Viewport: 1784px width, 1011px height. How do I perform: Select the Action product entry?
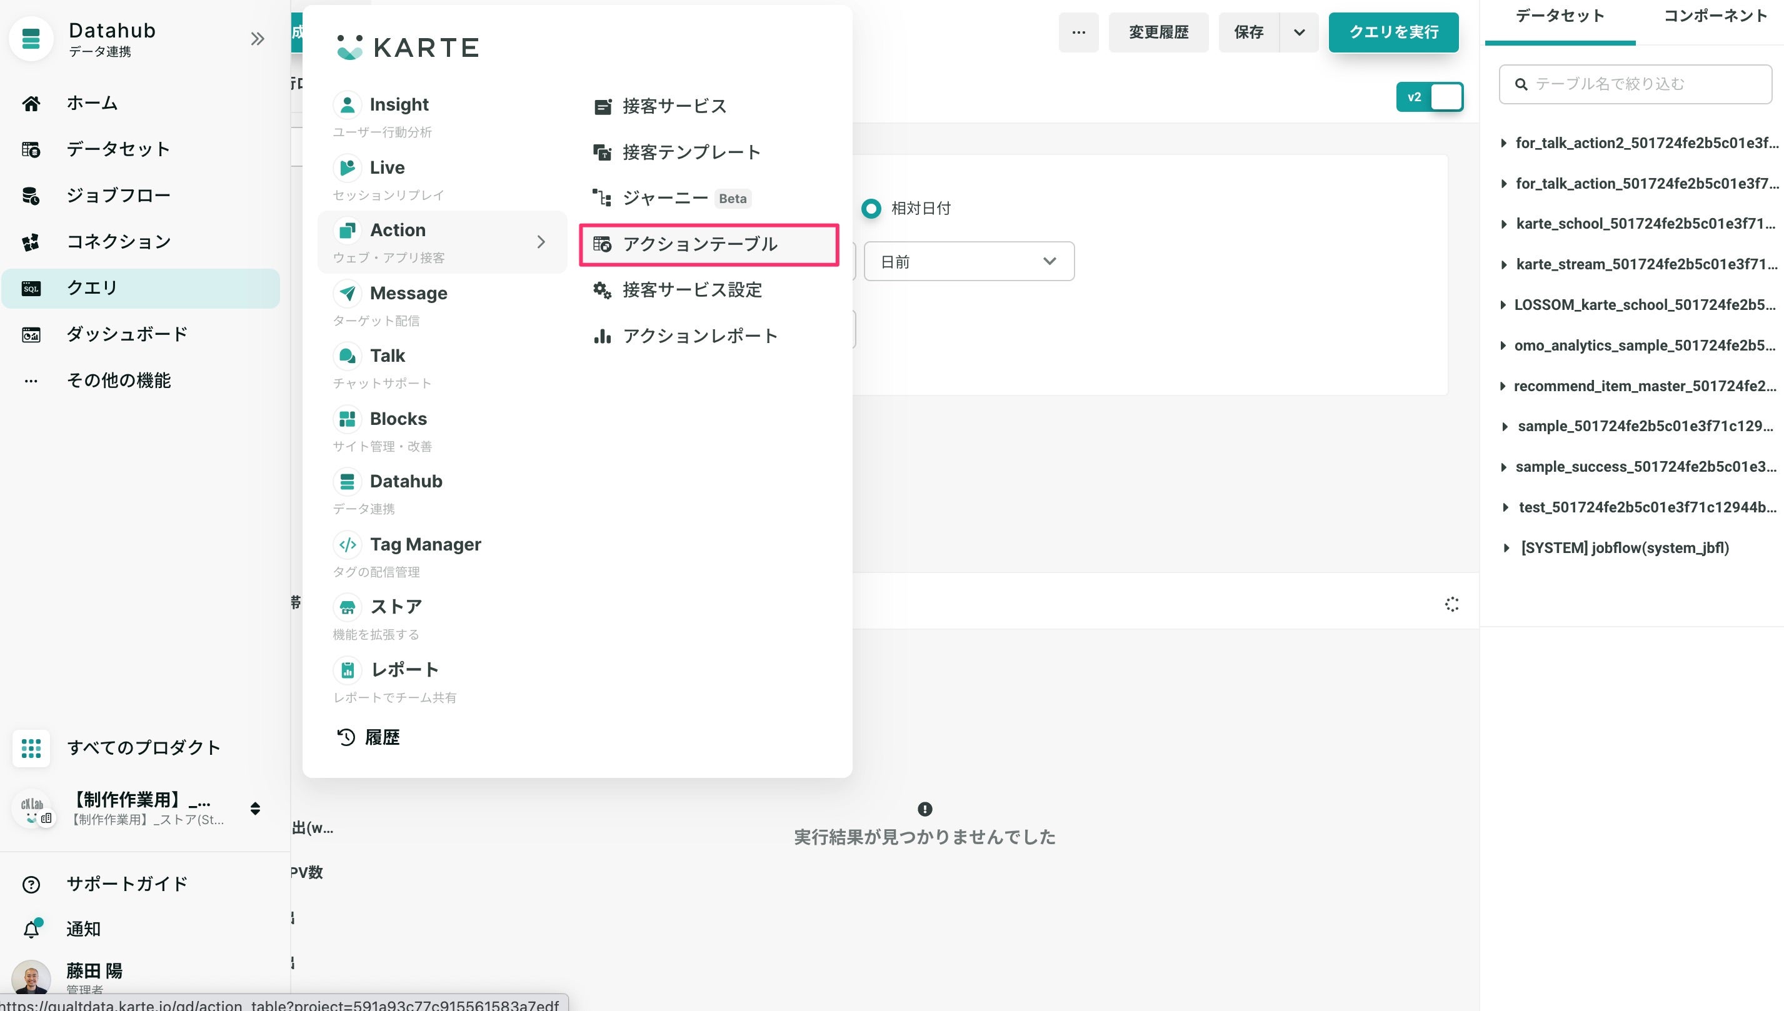443,242
